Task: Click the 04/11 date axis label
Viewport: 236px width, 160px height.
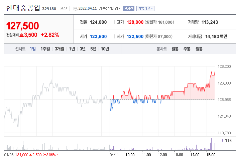Action: click(114, 155)
